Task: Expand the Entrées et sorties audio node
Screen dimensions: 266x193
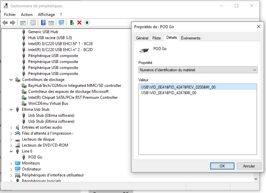Action: coord(11,128)
